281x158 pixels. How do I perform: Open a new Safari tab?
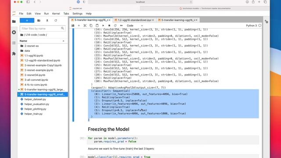point(259,2)
